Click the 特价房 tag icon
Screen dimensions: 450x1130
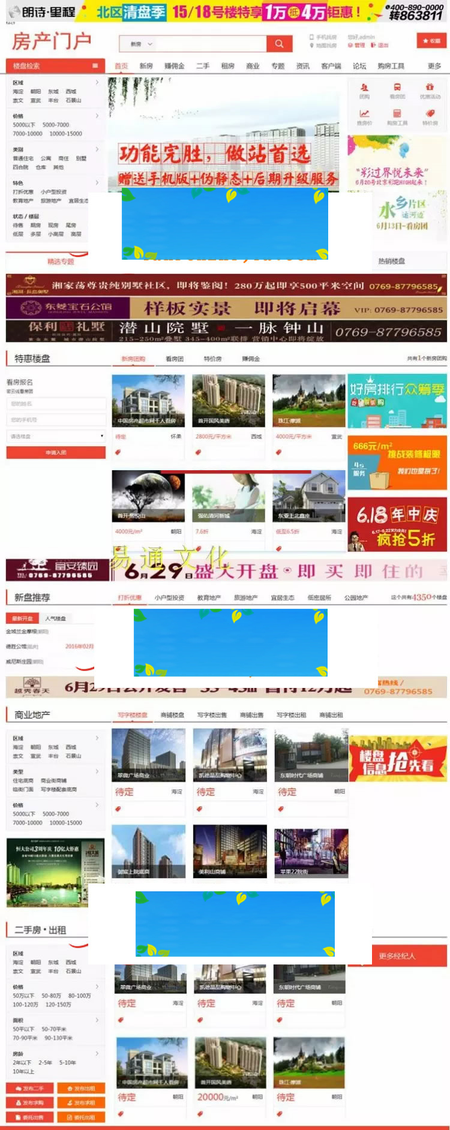(430, 114)
